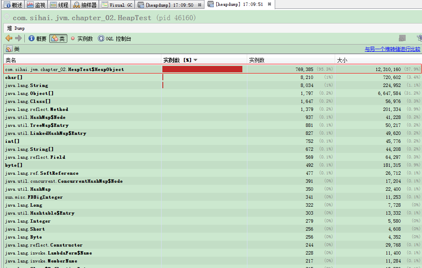Select the int[] class row
This screenshot has width=422, height=268.
coord(212,141)
